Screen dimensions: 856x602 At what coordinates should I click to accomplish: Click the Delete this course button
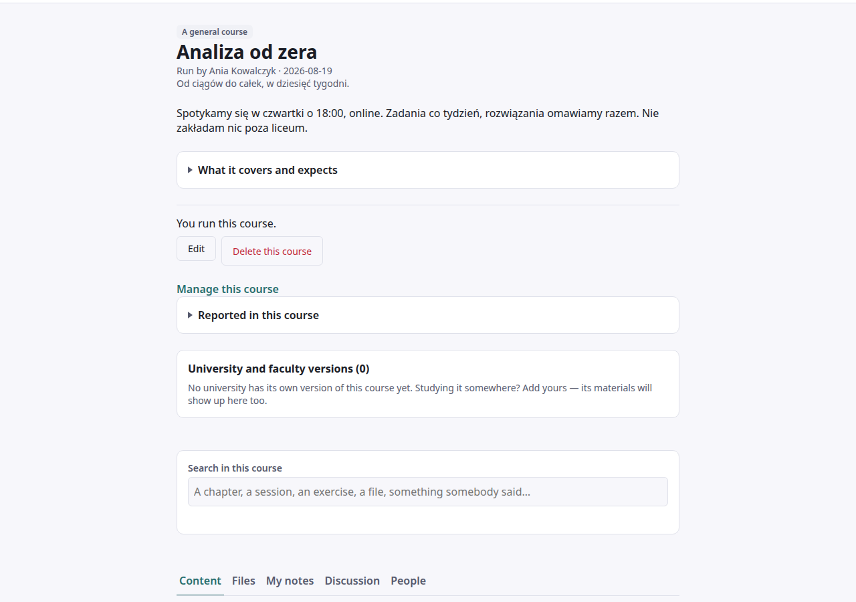272,251
